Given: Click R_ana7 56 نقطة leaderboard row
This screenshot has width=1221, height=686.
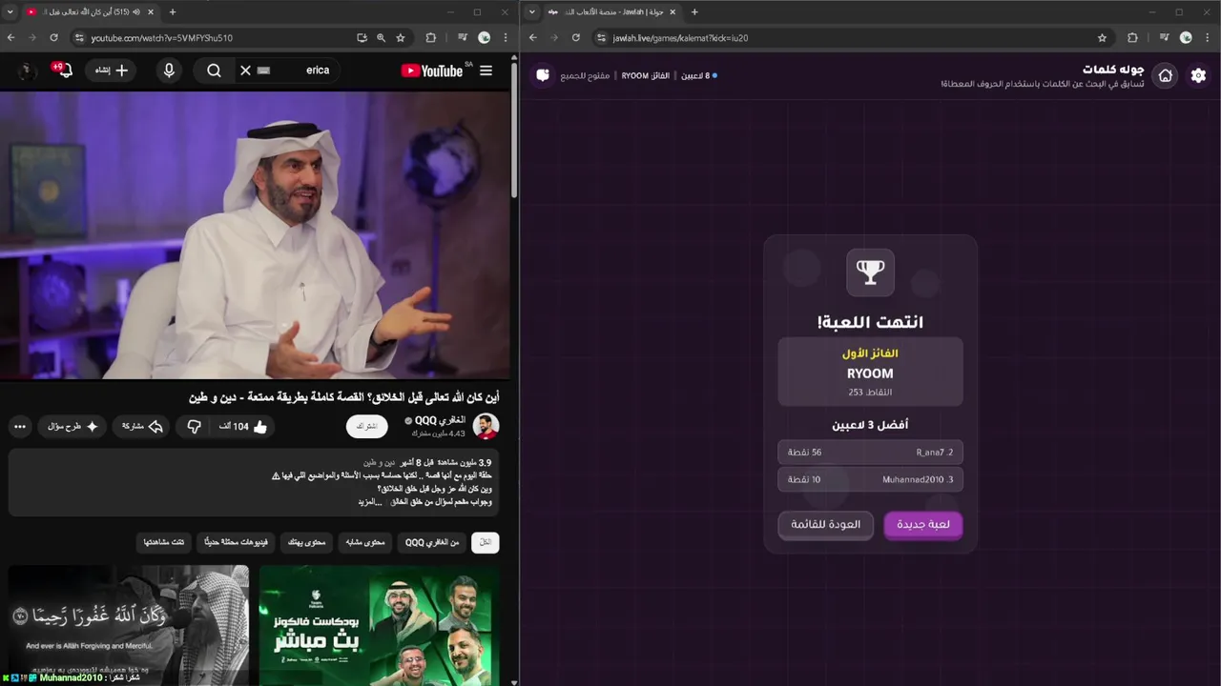Looking at the screenshot, I should click(x=870, y=453).
